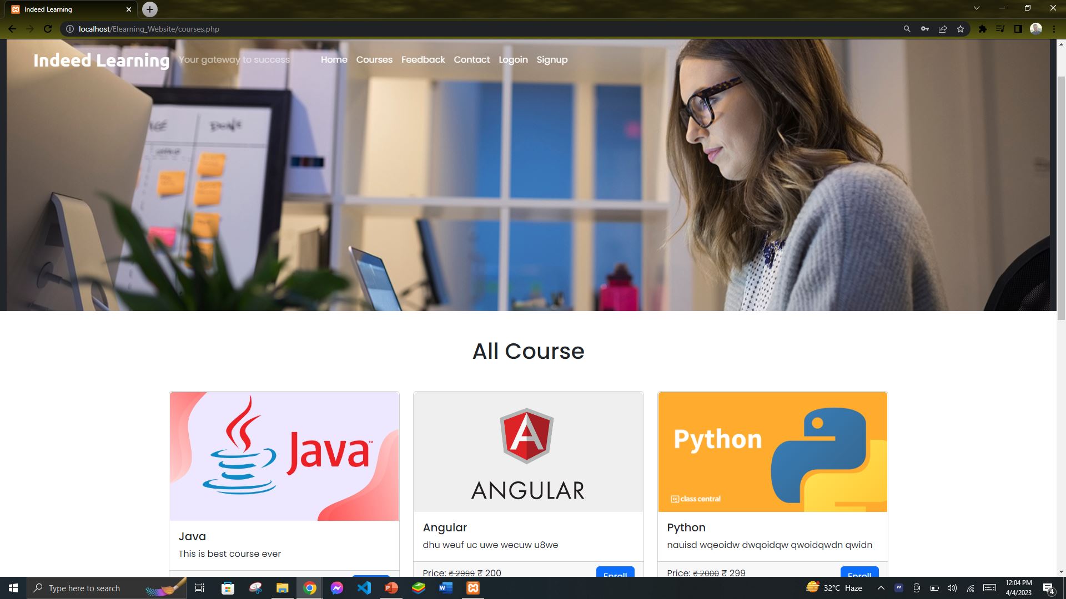This screenshot has width=1066, height=599.
Task: Expand hidden icons in the system tray
Action: 881,588
